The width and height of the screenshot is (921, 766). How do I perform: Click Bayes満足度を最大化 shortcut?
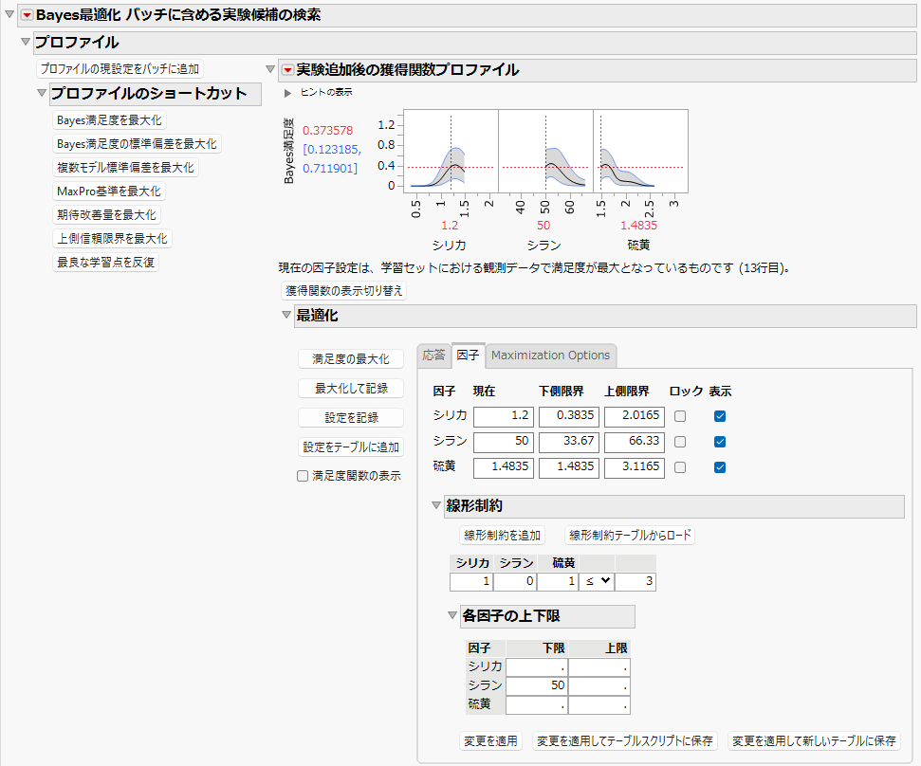click(109, 120)
